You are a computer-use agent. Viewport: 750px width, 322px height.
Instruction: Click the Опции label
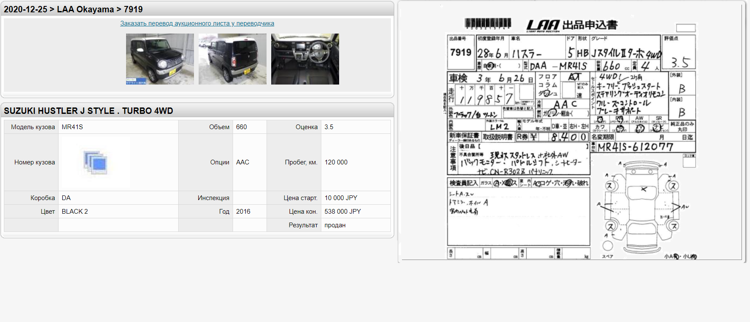click(x=220, y=162)
